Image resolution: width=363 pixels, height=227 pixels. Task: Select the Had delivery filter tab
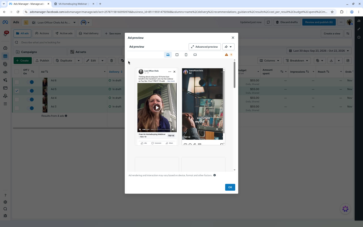point(88,33)
